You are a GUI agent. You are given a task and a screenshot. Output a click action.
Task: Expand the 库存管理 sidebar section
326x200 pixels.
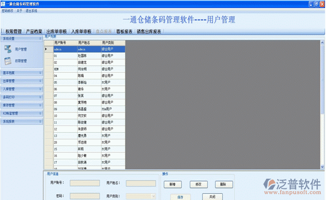pyautogui.click(x=40, y=105)
